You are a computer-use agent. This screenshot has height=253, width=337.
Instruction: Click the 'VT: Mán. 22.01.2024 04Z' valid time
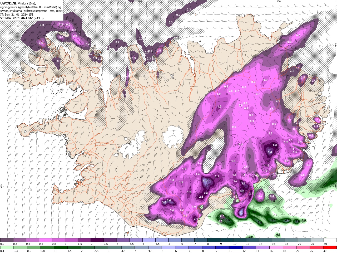(17, 18)
